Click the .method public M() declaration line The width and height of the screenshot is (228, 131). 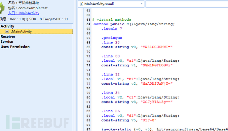tap(133, 24)
